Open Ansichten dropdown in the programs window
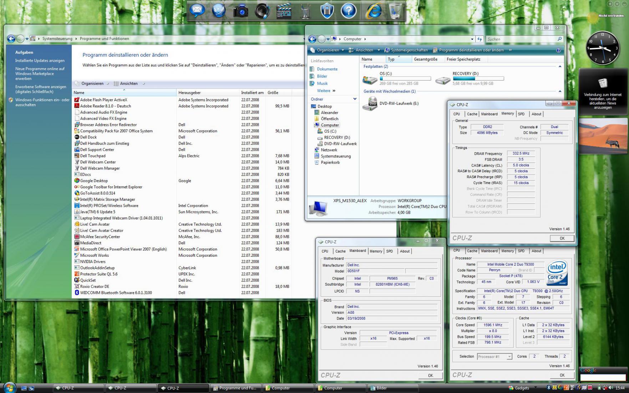The width and height of the screenshot is (629, 393). pos(129,83)
